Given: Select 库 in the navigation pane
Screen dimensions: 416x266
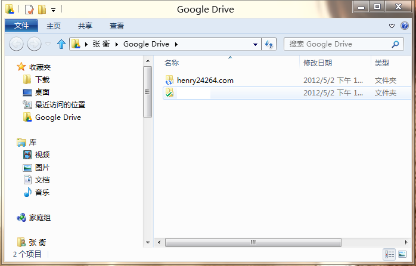Looking at the screenshot, I should pos(33,143).
